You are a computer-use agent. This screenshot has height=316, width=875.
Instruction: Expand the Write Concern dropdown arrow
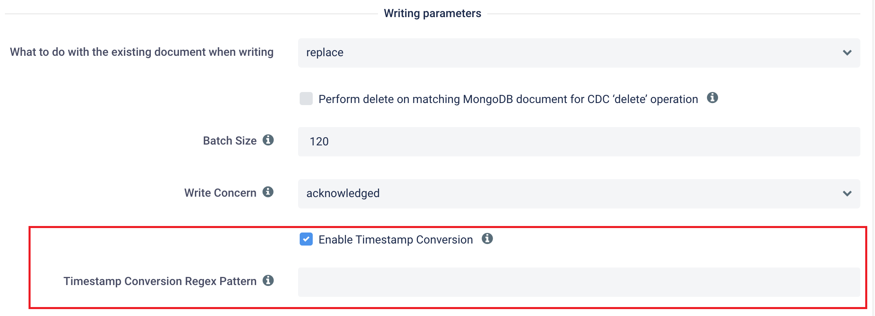click(847, 193)
